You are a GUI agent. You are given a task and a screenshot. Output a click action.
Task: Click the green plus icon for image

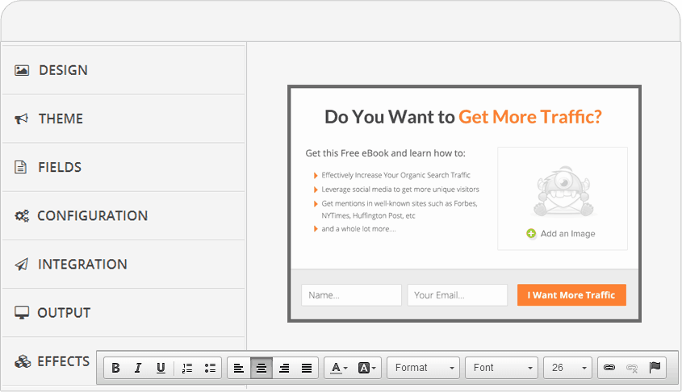point(531,234)
